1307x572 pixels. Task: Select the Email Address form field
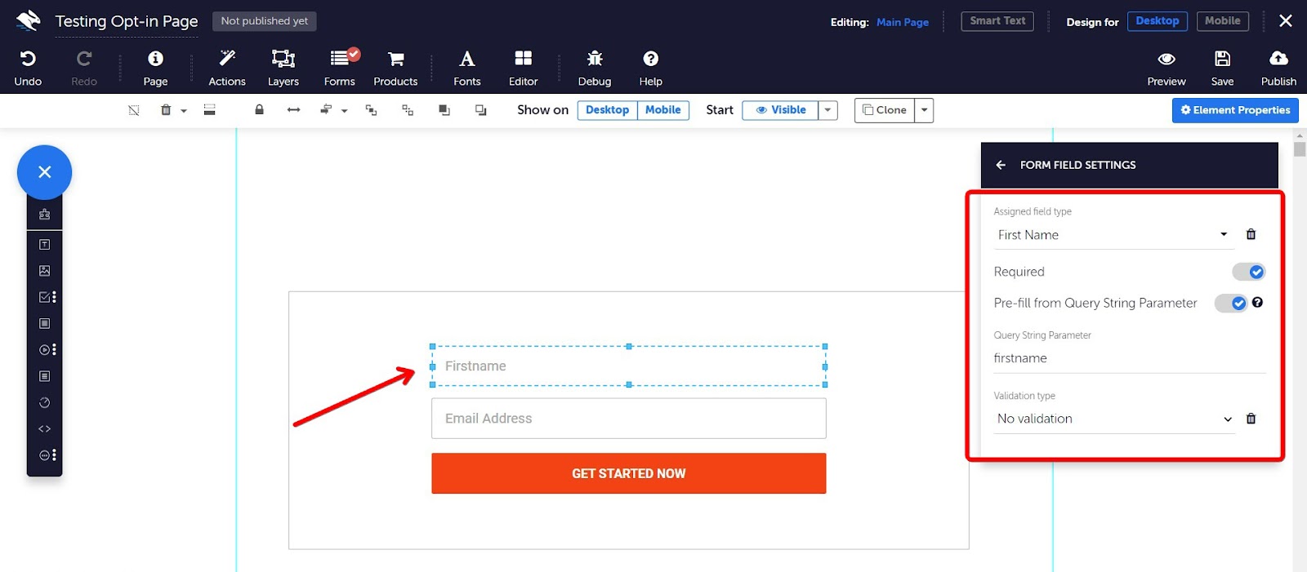(628, 419)
